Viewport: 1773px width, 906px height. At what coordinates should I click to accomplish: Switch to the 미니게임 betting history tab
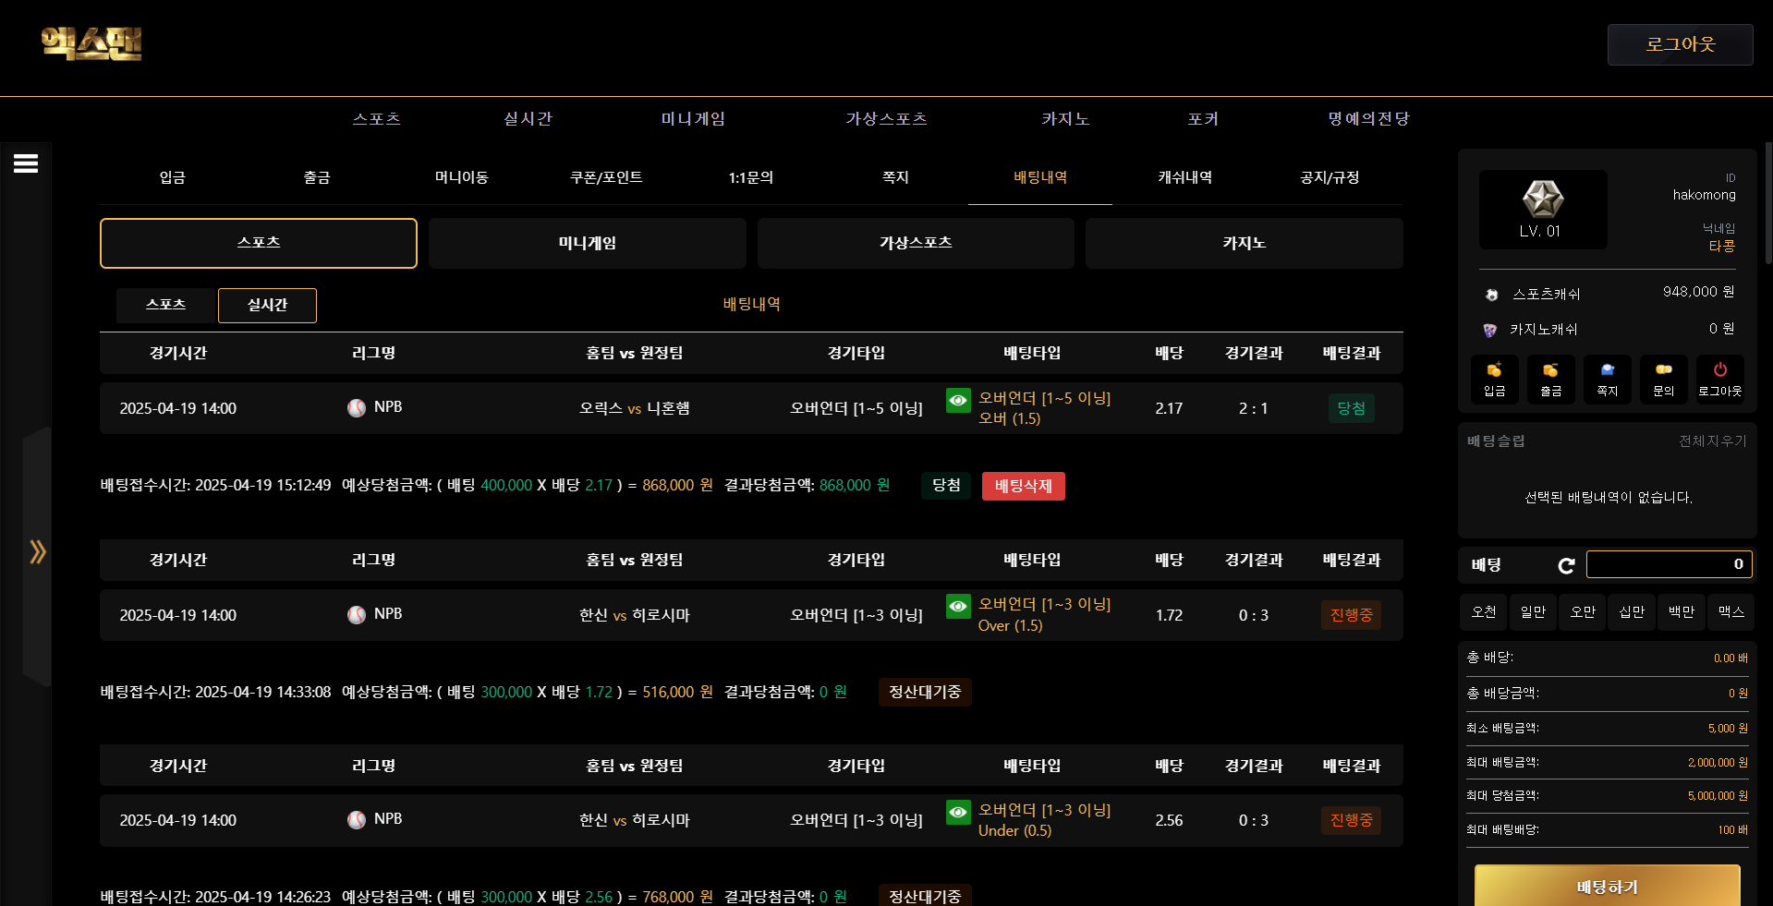point(587,243)
